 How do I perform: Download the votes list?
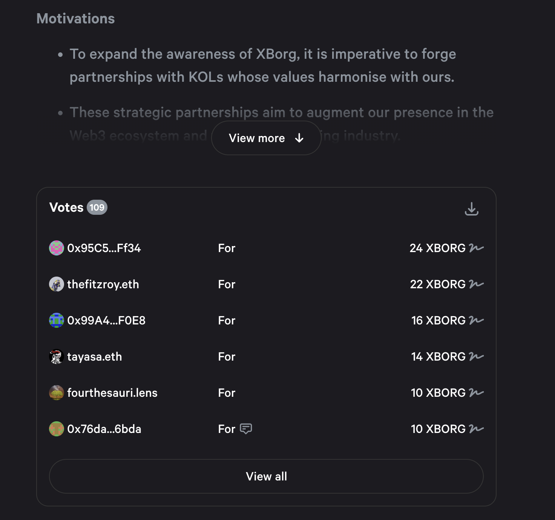coord(471,209)
